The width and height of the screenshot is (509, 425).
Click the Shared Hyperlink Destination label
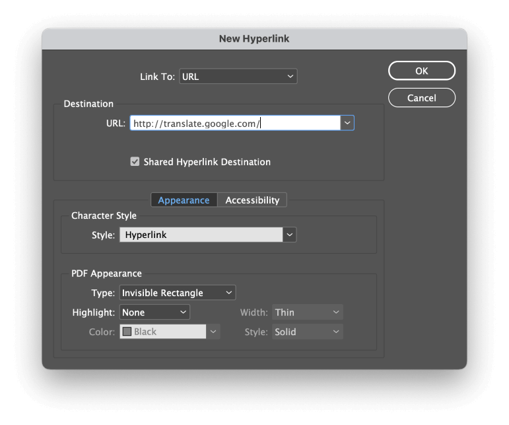tap(207, 162)
